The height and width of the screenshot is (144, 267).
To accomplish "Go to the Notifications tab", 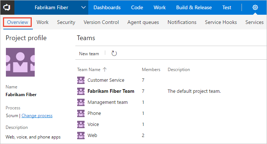I will (x=182, y=22).
